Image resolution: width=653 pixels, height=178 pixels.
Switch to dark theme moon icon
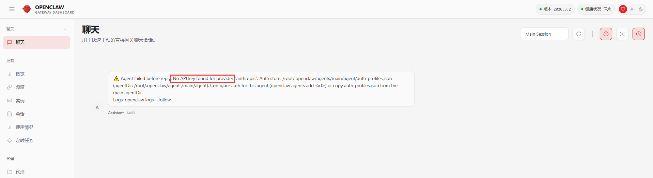(x=640, y=9)
